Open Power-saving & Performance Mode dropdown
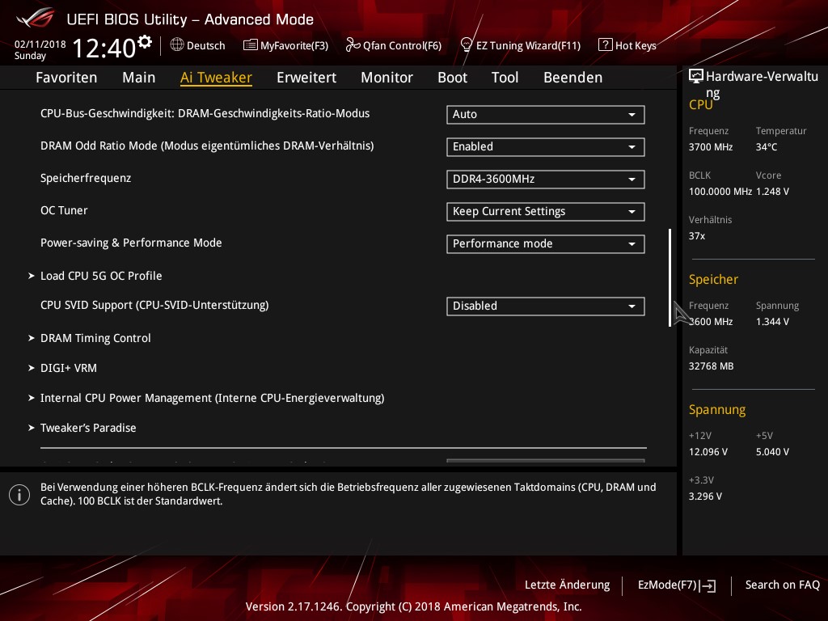Screen dimensions: 828x621 (x=546, y=244)
